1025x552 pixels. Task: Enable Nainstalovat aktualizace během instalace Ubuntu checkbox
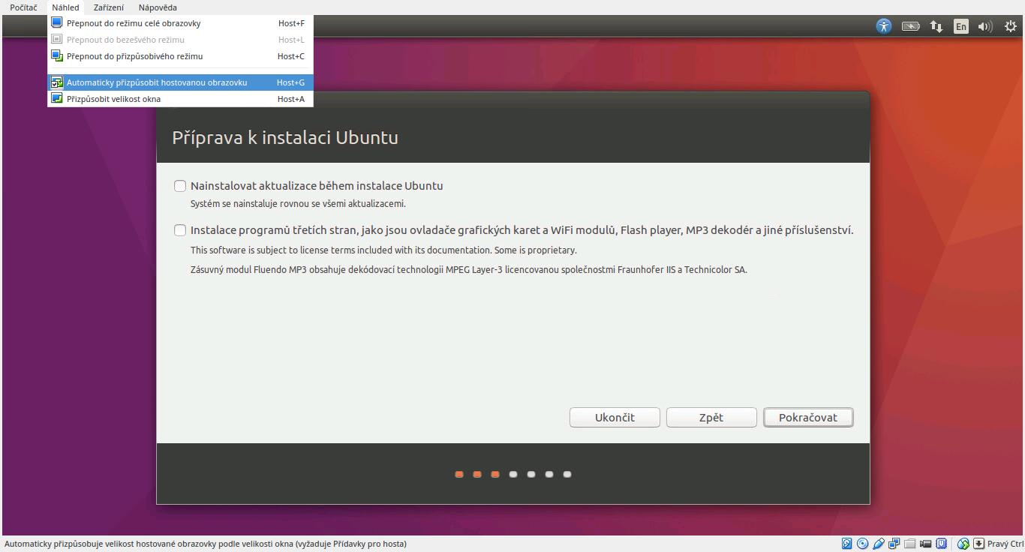(180, 186)
